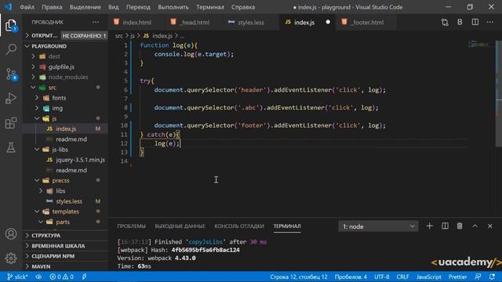The image size is (502, 282).
Task: Open Explorer panel more actions ellipsis
Action: click(96, 22)
